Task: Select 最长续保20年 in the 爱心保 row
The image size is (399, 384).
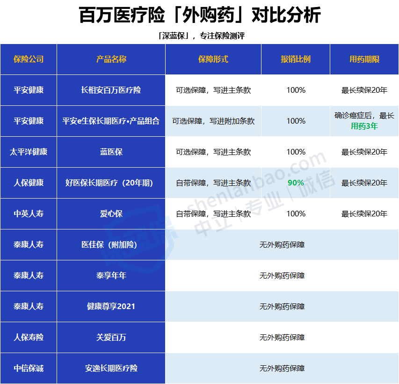Action: pyautogui.click(x=364, y=214)
